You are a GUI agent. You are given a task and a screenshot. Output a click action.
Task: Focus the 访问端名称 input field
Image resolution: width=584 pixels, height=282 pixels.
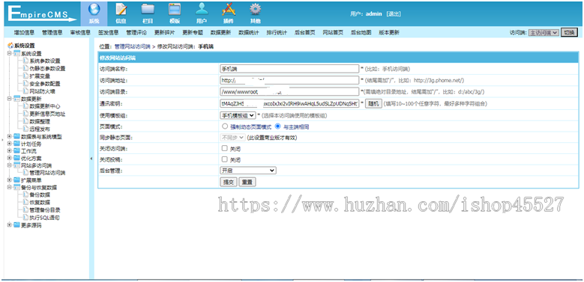pyautogui.click(x=289, y=69)
